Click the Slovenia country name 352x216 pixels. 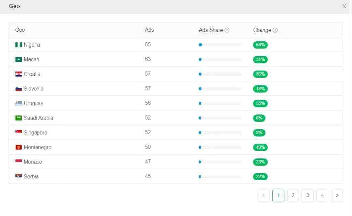34,89
